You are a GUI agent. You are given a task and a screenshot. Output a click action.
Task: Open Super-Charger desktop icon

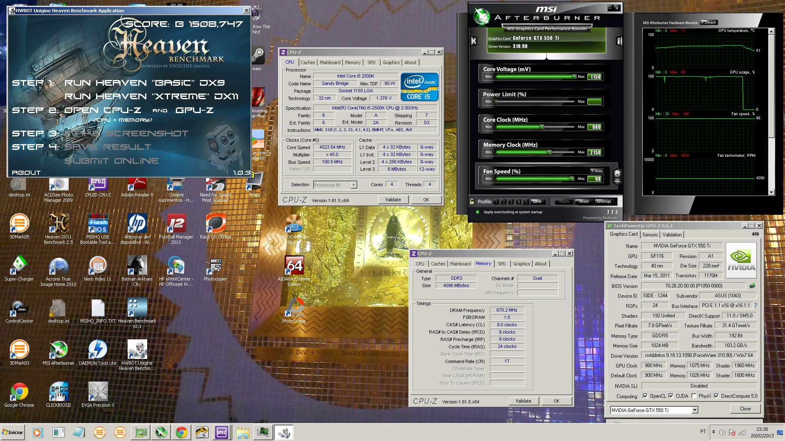(x=19, y=268)
